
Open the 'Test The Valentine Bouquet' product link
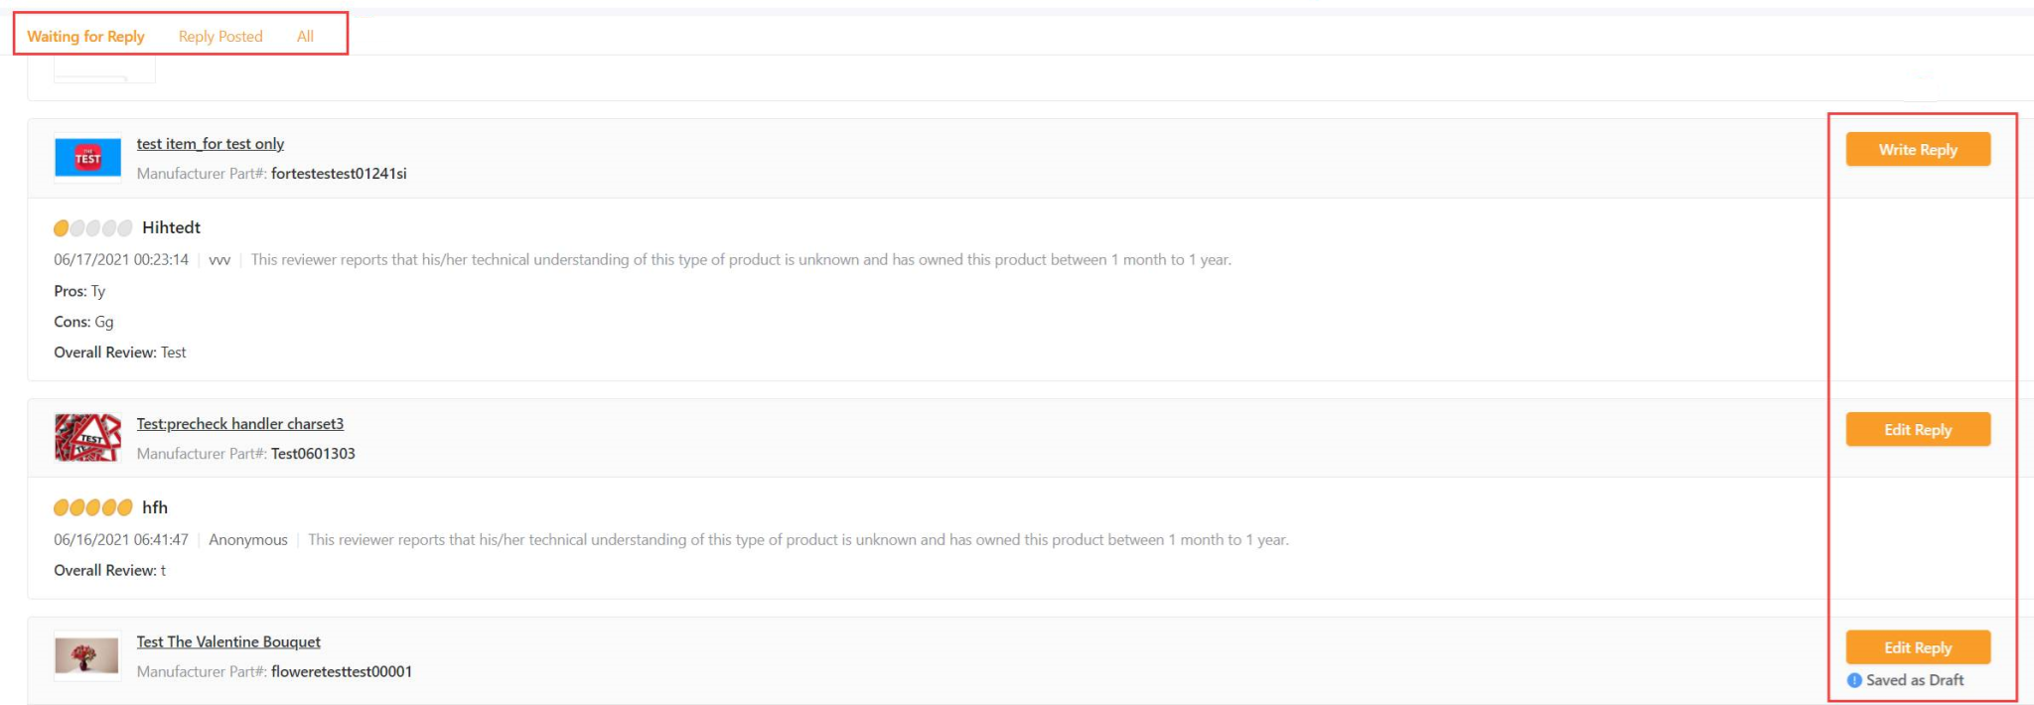(227, 641)
